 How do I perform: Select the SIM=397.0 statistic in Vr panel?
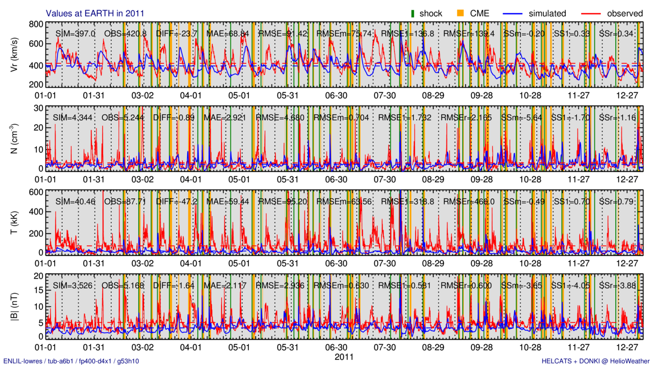click(75, 34)
